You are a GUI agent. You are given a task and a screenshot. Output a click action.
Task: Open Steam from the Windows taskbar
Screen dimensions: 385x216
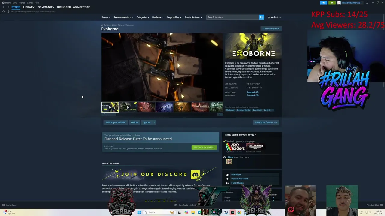(x=226, y=212)
